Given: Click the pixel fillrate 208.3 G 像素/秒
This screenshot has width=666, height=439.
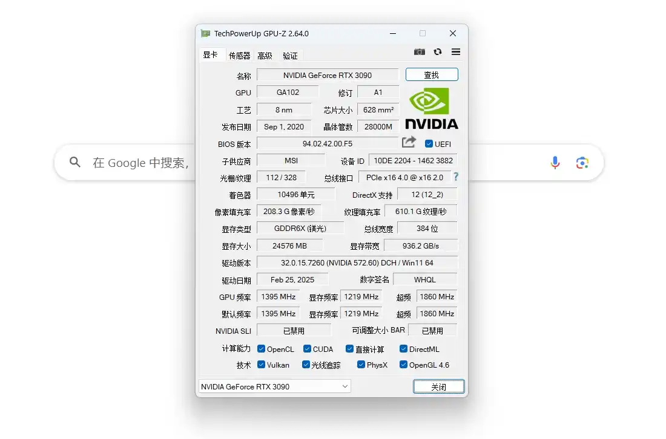Looking at the screenshot, I should click(x=289, y=211).
